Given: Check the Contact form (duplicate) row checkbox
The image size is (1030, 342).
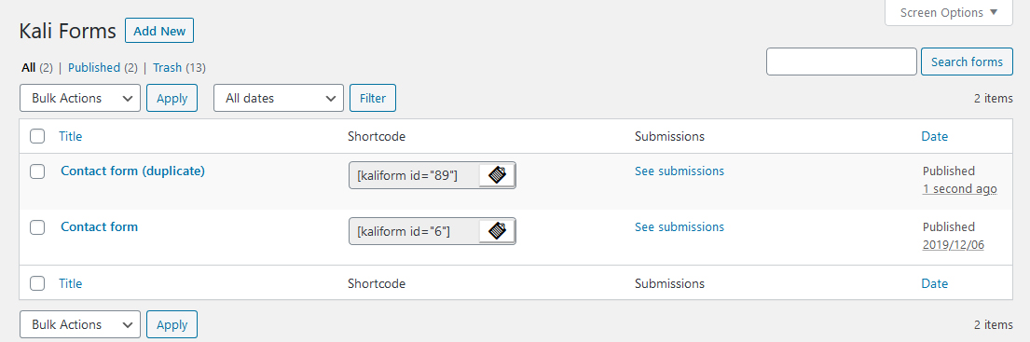Looking at the screenshot, I should point(37,171).
